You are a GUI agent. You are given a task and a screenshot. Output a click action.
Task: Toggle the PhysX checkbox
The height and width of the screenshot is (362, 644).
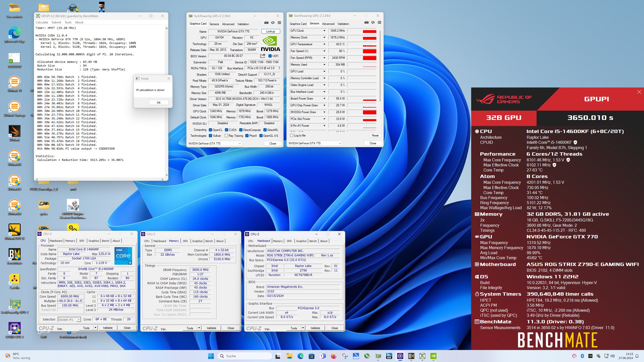tap(247, 136)
